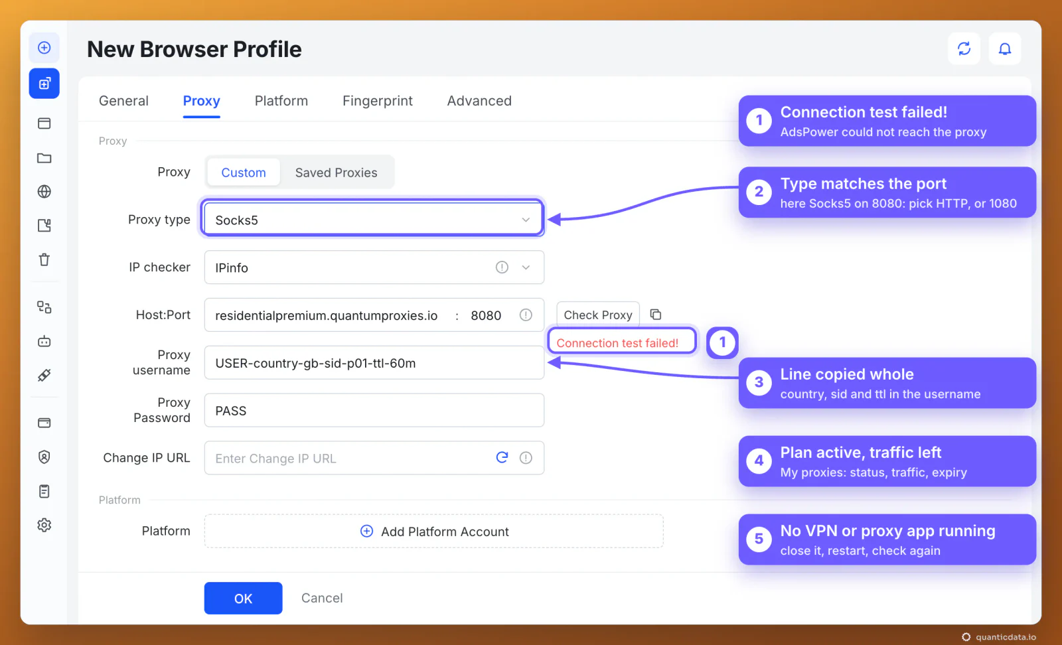Open the settings gear sidebar icon

(44, 526)
